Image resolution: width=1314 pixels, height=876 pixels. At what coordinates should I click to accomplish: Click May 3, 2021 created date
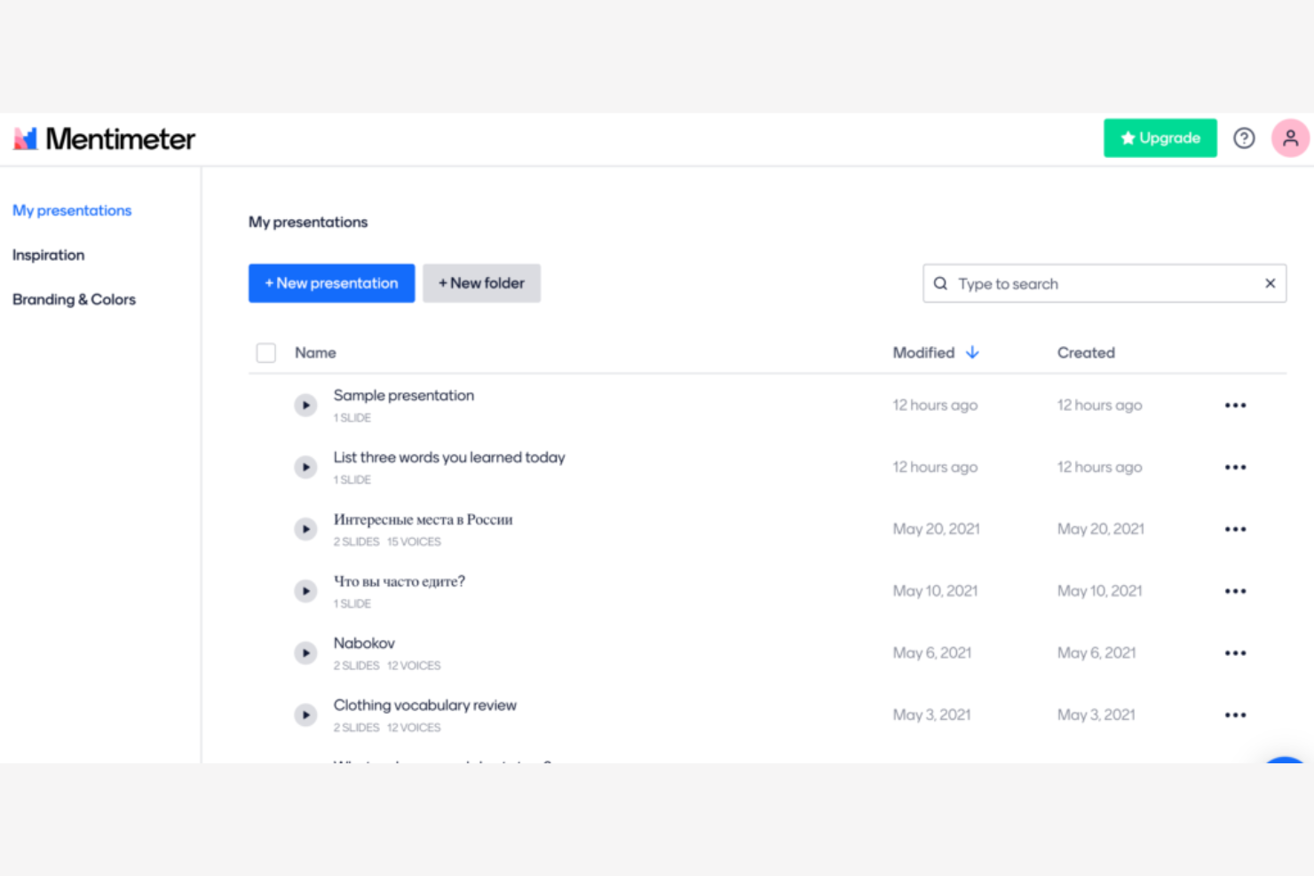pos(1096,715)
